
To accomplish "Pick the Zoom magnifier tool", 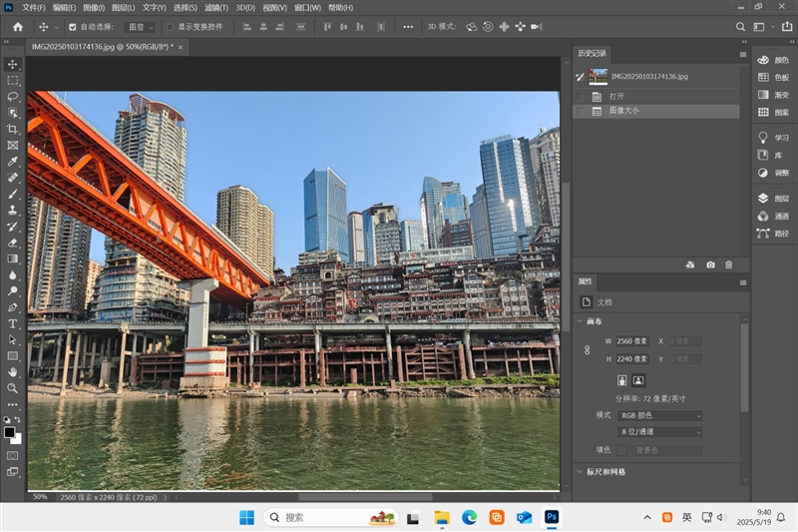I will click(13, 387).
